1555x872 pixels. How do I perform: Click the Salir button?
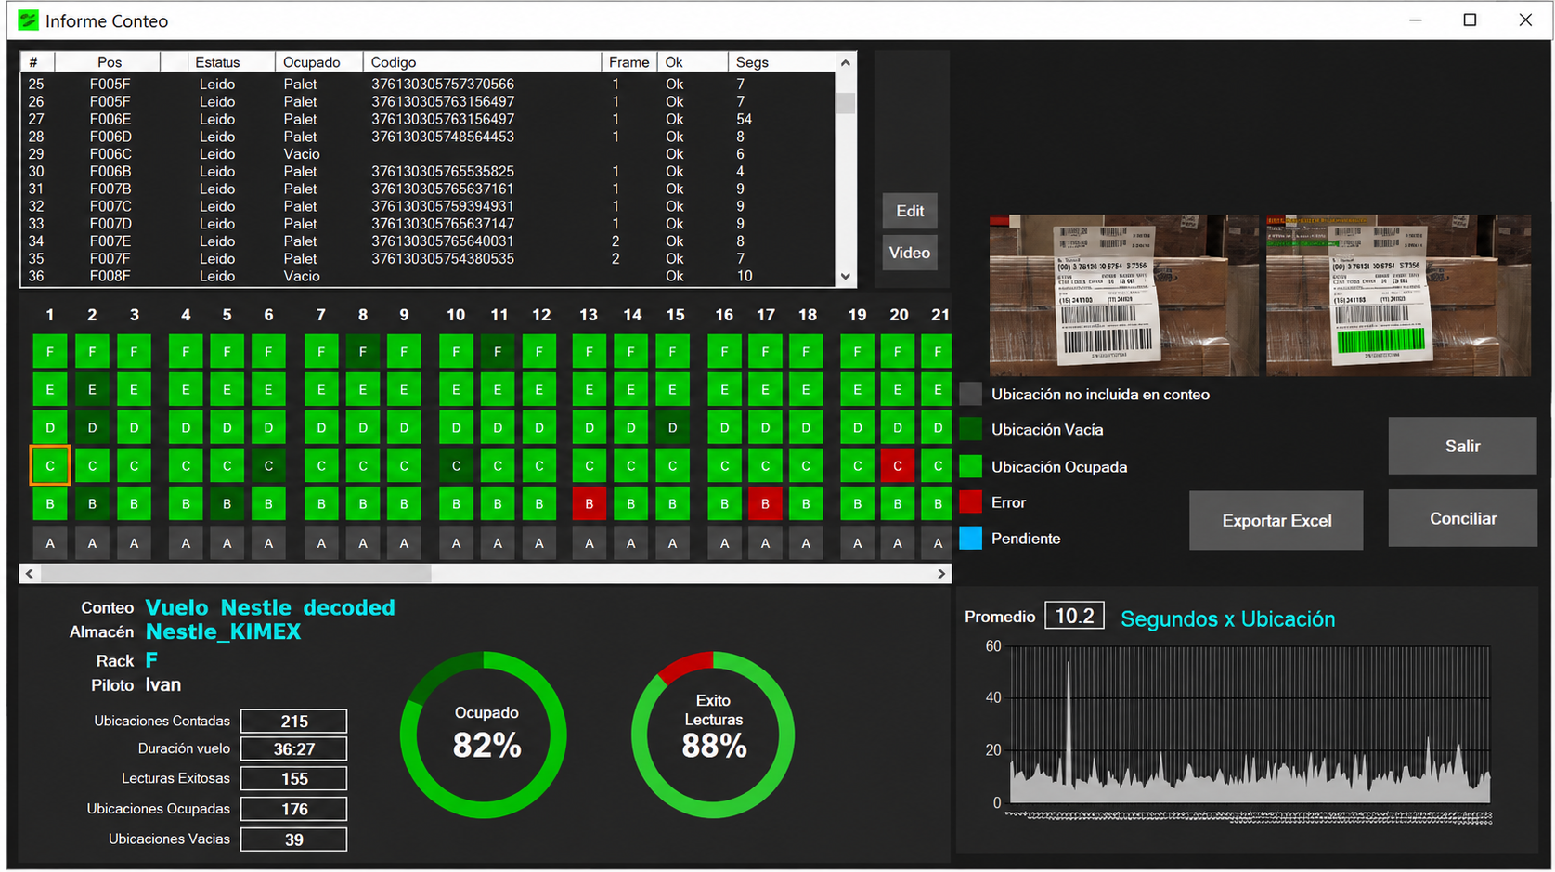(x=1462, y=446)
